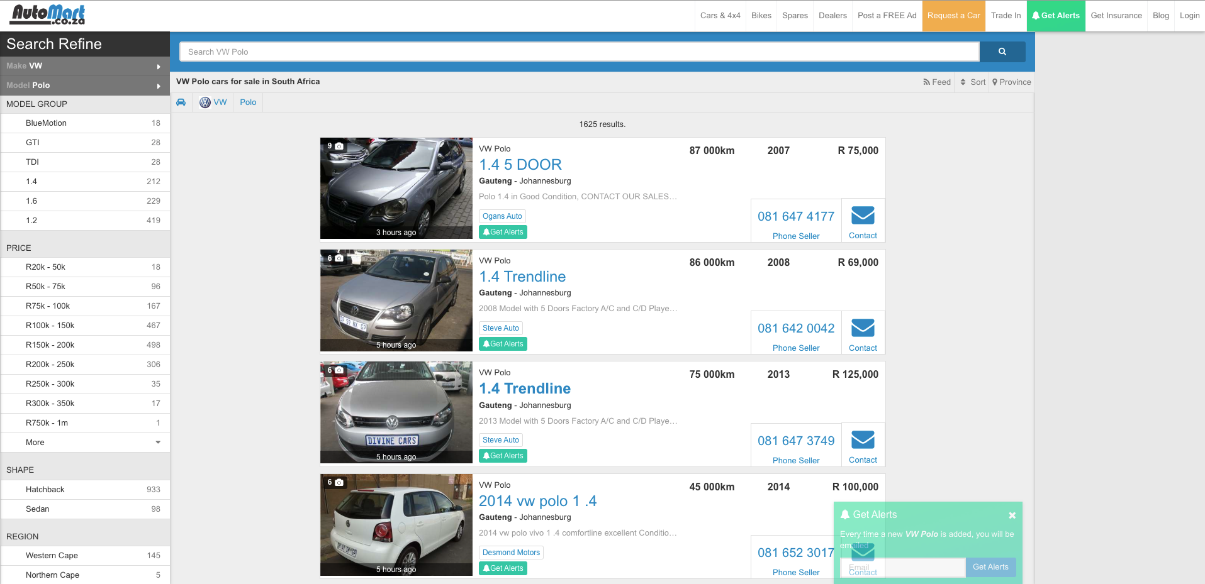The width and height of the screenshot is (1205, 584).
Task: Open photo count badge on 1.4 5 DOOR listing
Action: (x=335, y=146)
